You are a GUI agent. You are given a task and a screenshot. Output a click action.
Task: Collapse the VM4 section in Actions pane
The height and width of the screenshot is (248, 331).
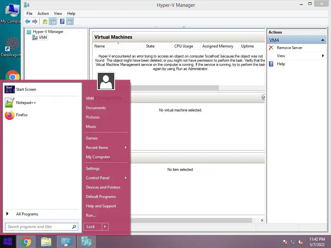click(323, 40)
